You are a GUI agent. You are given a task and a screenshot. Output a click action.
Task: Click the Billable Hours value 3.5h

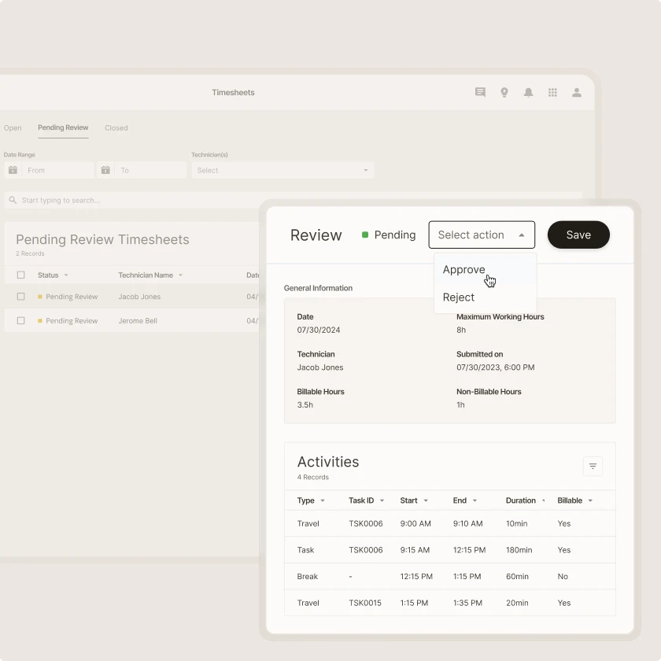tap(305, 404)
